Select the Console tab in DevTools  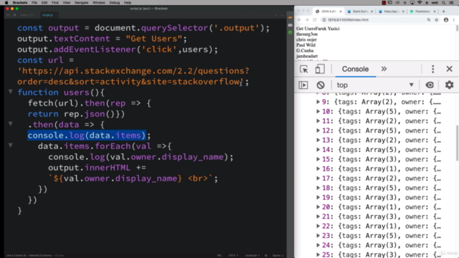pyautogui.click(x=355, y=69)
